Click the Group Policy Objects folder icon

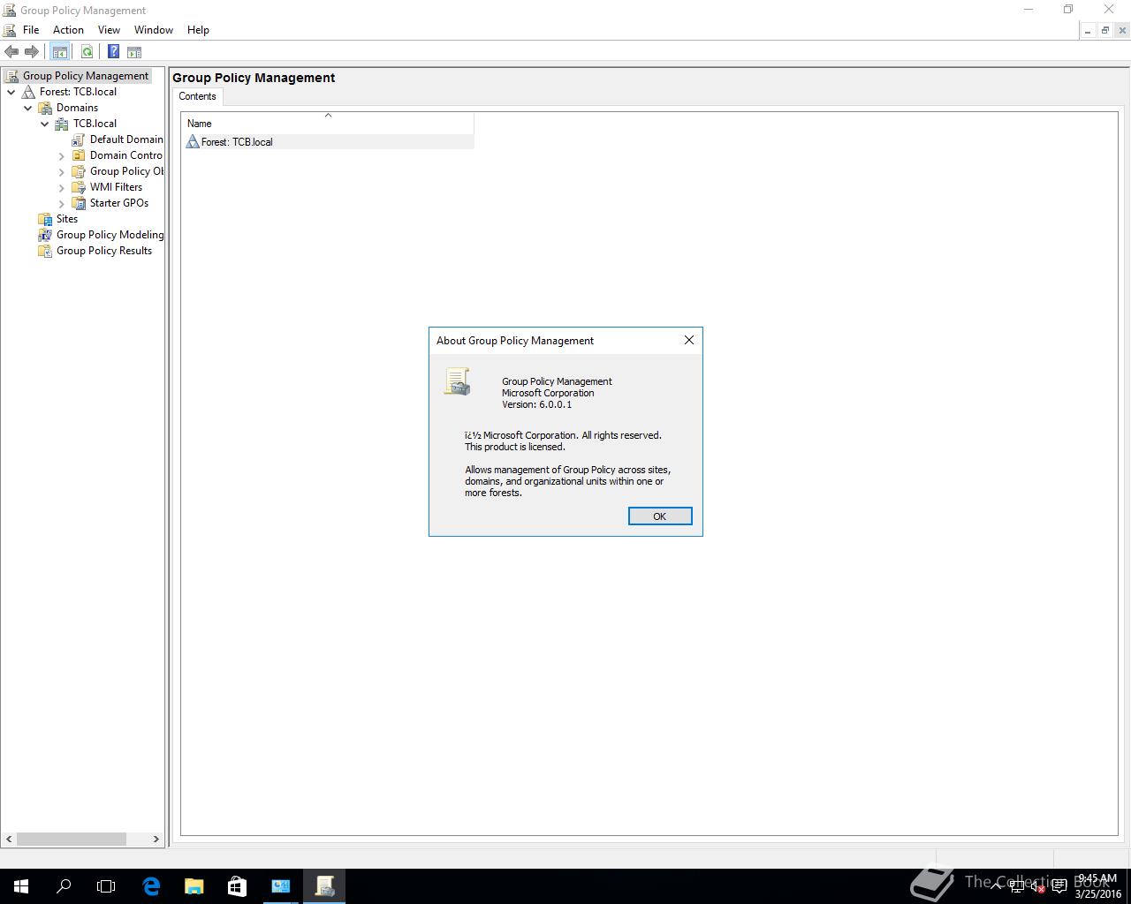coord(79,171)
